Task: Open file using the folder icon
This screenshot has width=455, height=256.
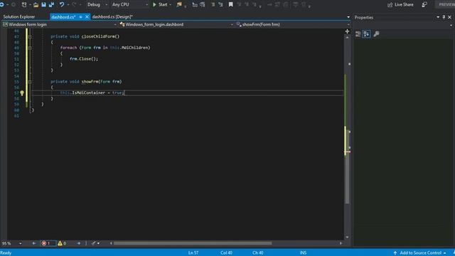Action: [36, 5]
